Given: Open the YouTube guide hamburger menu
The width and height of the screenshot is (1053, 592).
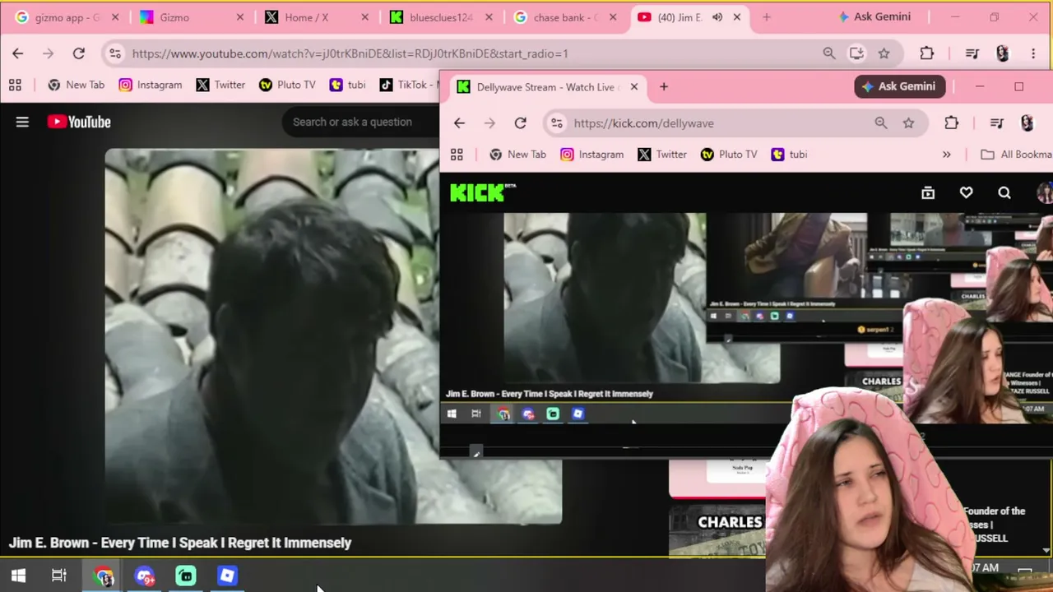Looking at the screenshot, I should point(22,122).
